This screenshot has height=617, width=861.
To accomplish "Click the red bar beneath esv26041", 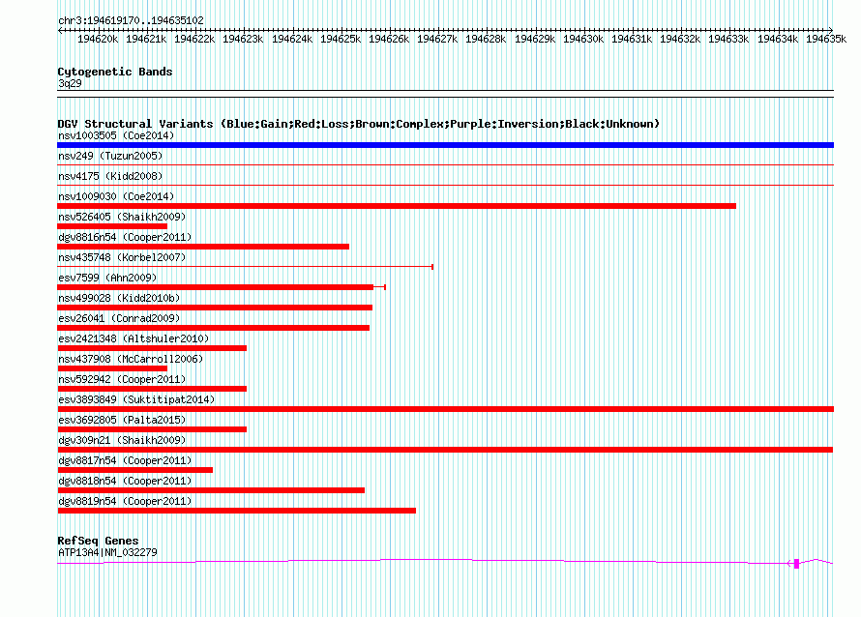I will pos(213,328).
